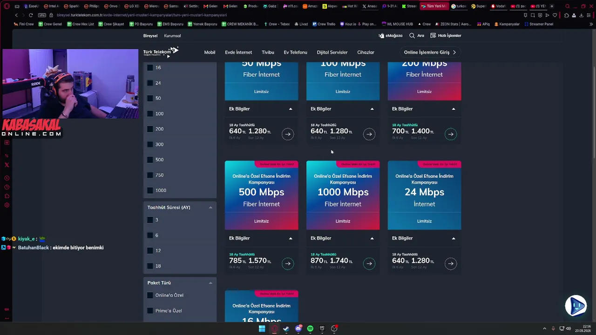Collapse Ek Bilgiler on the 500 Mbps card
Image resolution: width=596 pixels, height=335 pixels.
click(291, 238)
